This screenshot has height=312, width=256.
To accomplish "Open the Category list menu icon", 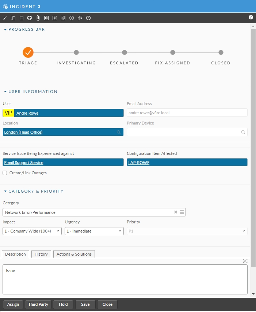I will 182,212.
